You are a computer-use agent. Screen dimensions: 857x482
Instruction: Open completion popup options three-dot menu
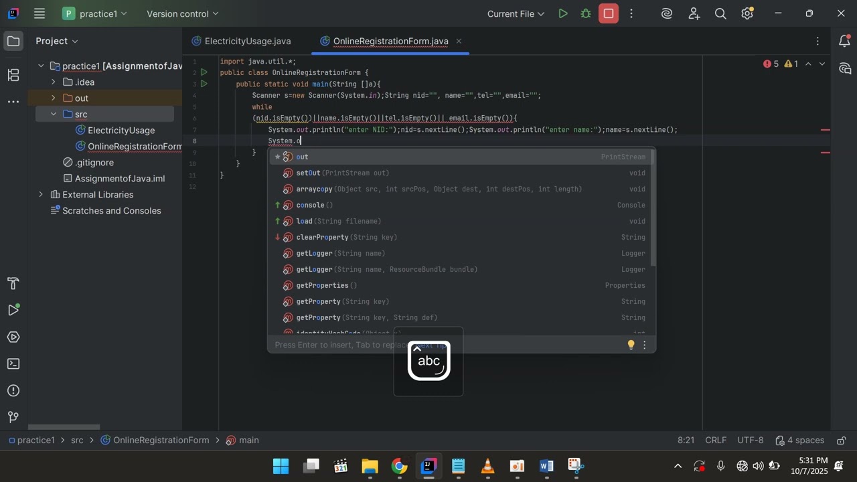[645, 345]
